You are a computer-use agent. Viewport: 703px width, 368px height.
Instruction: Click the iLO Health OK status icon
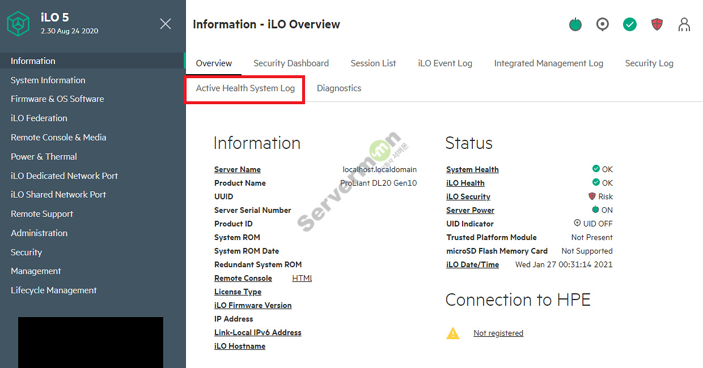596,182
